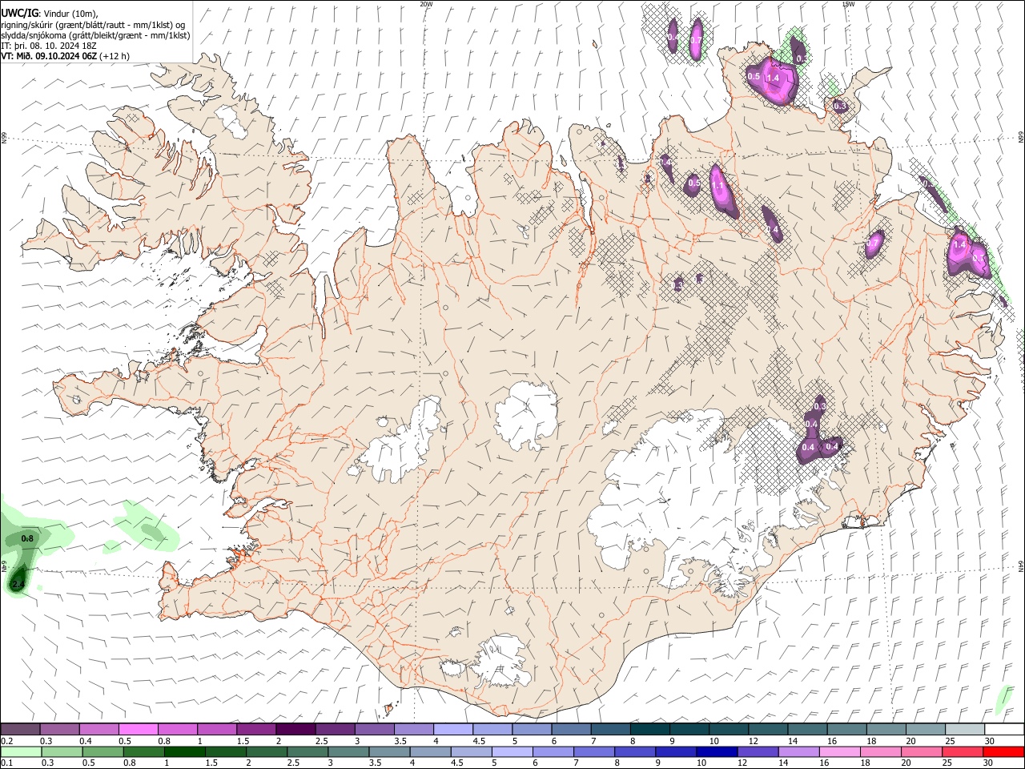Screen dimensions: 1025x769
Task: Click the '1.4' value on the east coast
Action: pos(959,244)
